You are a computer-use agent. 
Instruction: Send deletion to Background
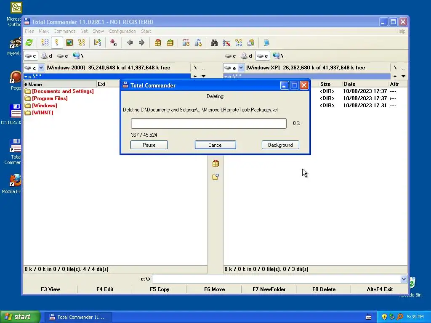[280, 145]
